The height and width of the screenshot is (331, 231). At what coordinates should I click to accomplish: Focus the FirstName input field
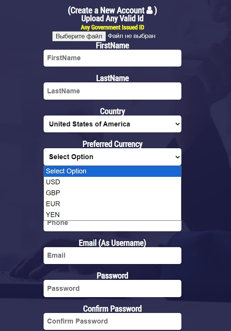tap(112, 58)
